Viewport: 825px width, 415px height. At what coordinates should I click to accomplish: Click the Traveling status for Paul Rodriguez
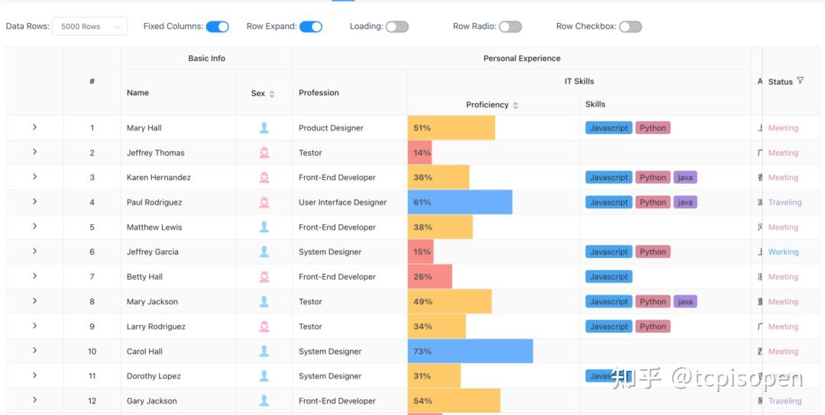[x=785, y=202]
